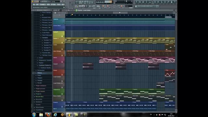Click the Firefox icon in taskbar
This screenshot has width=208, height=117.
(x=48, y=115)
